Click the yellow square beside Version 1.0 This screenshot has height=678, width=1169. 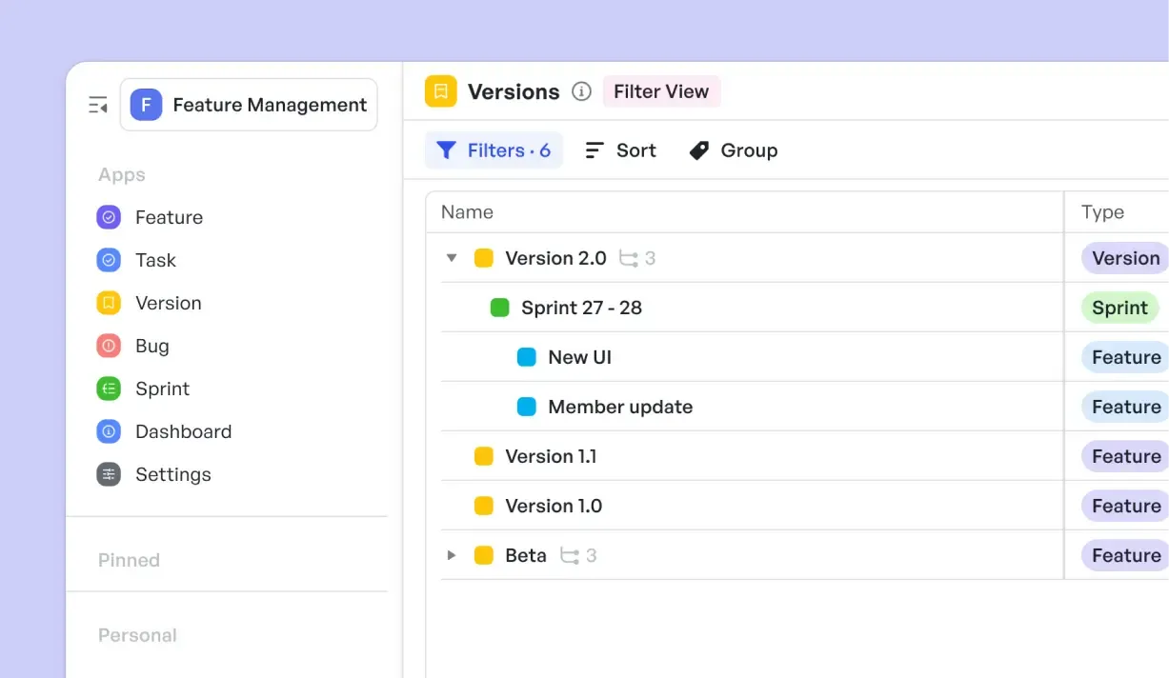pyautogui.click(x=484, y=506)
